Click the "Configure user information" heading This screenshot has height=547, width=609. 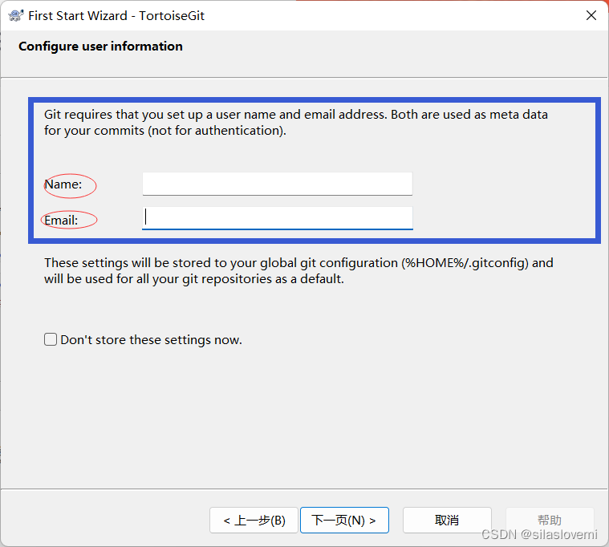pos(100,47)
